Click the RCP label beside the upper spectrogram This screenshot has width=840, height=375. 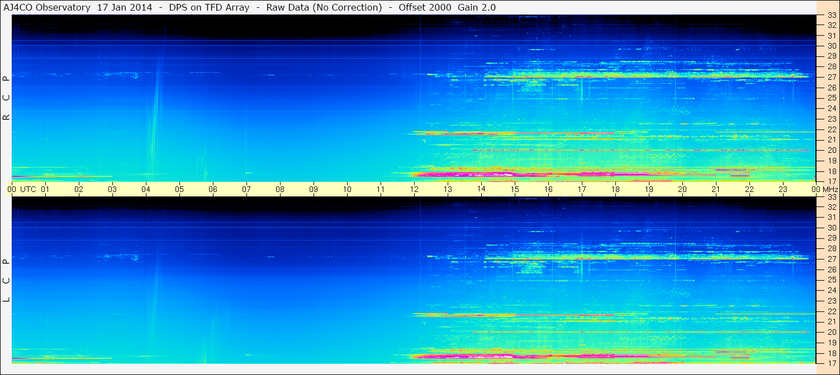(7, 98)
